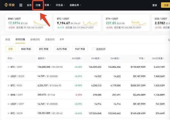Open the apps grid menu icon
The height and width of the screenshot is (120, 170).
pos(21,5)
